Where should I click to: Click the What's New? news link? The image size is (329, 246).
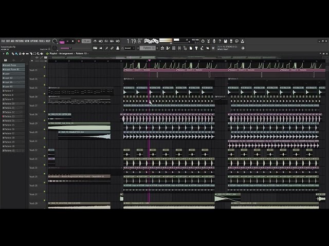pos(223,49)
